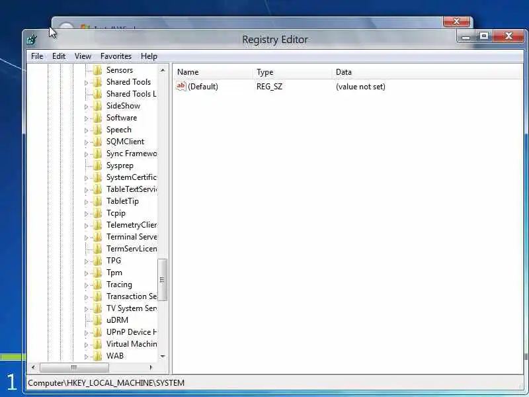This screenshot has width=529, height=397.
Task: Click the tree vertical scrollbar thumb
Action: tap(162, 279)
